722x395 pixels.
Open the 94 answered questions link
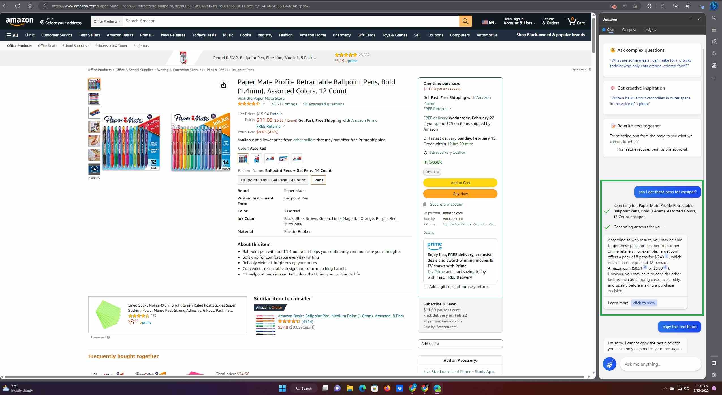323,104
